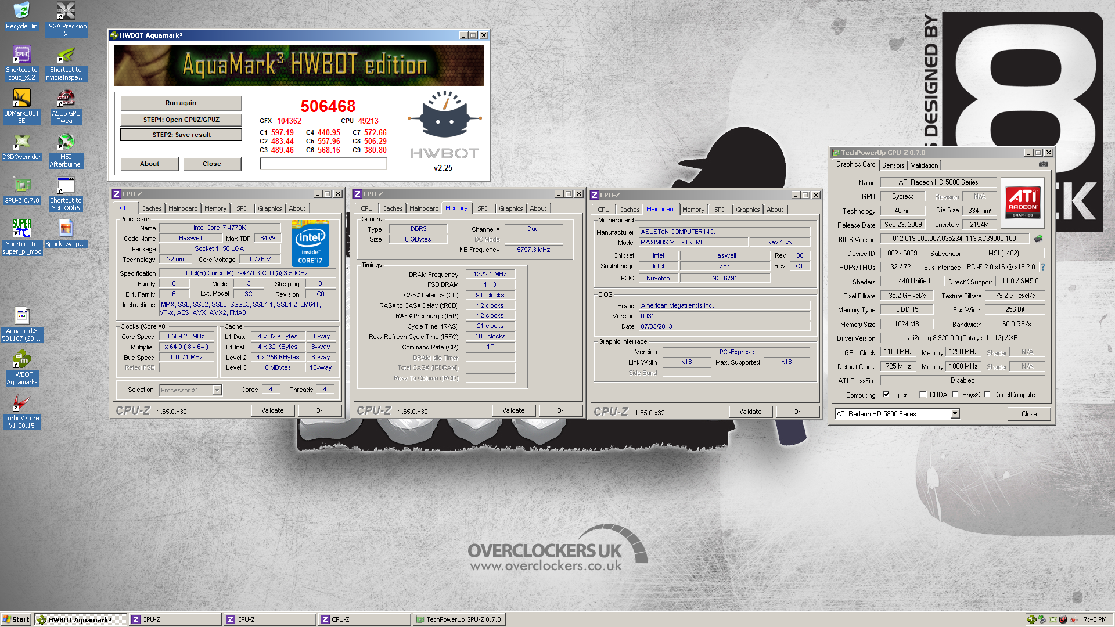Click Validate in leftmost CPU-Z window
The image size is (1115, 627).
272,410
